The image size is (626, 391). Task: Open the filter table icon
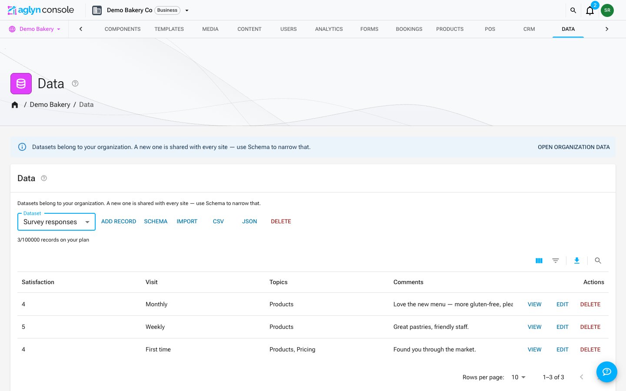click(x=556, y=261)
